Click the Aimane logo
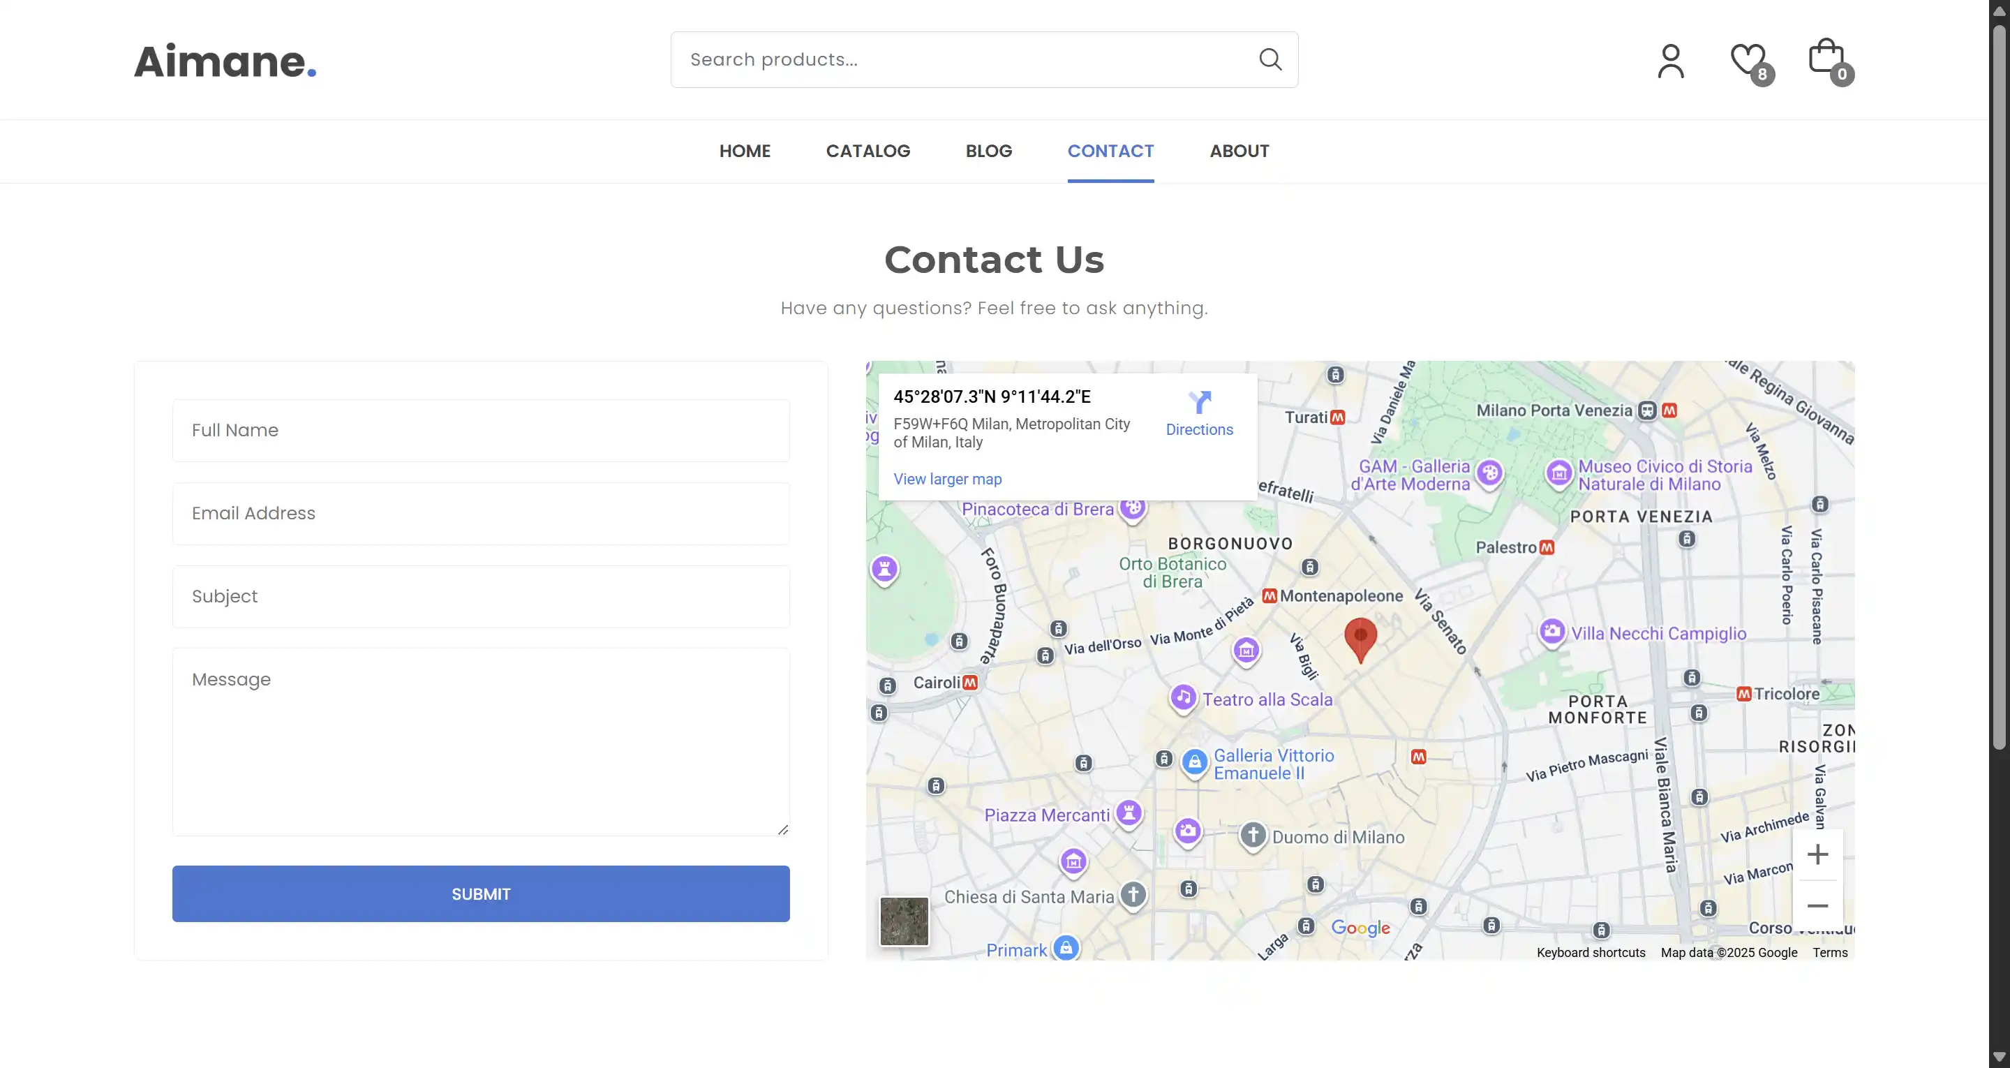 tap(225, 61)
